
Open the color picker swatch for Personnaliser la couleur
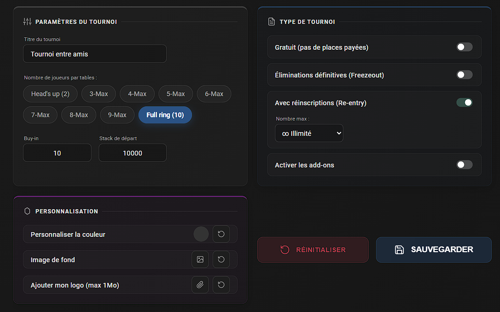(201, 234)
